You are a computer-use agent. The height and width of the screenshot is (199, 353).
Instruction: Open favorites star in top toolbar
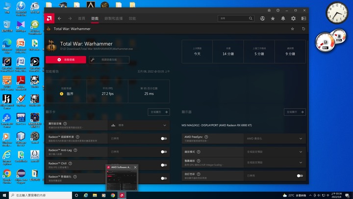273,19
